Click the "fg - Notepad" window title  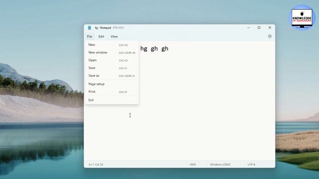103,28
